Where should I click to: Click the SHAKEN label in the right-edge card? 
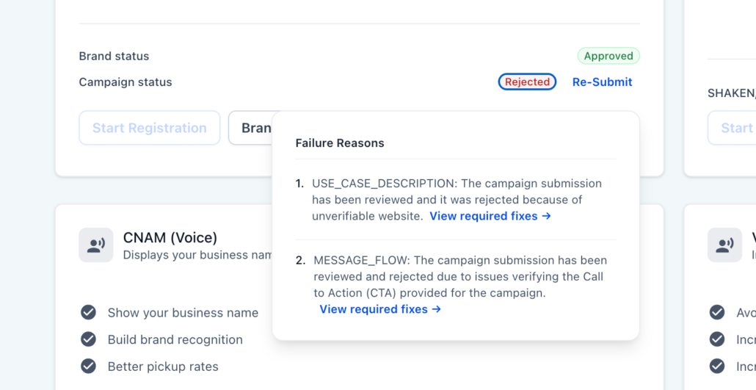point(731,93)
